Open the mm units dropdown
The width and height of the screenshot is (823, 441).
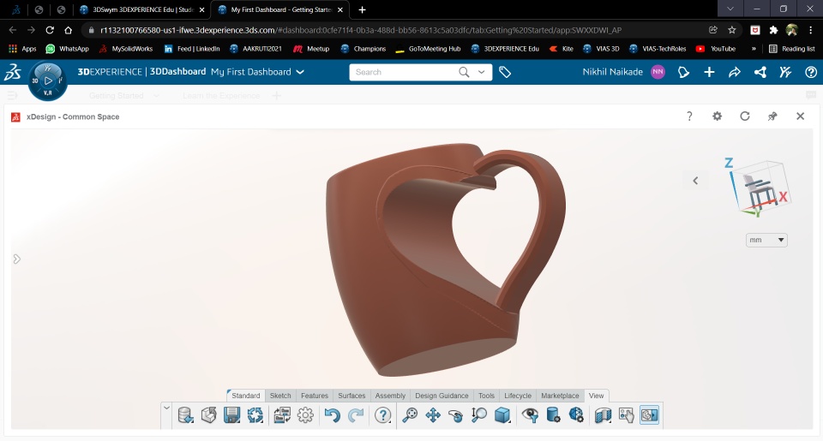766,240
